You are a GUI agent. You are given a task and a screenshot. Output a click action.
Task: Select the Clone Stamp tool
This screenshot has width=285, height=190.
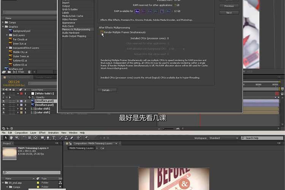click(x=66, y=138)
